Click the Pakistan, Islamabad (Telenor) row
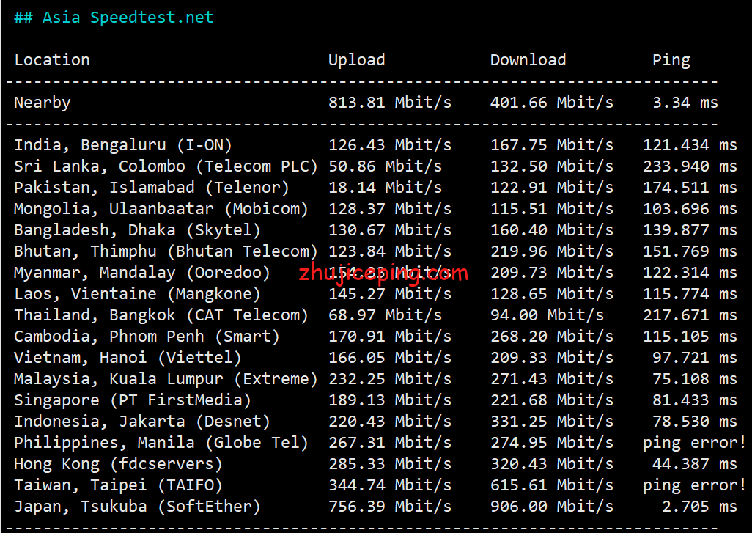 point(152,188)
